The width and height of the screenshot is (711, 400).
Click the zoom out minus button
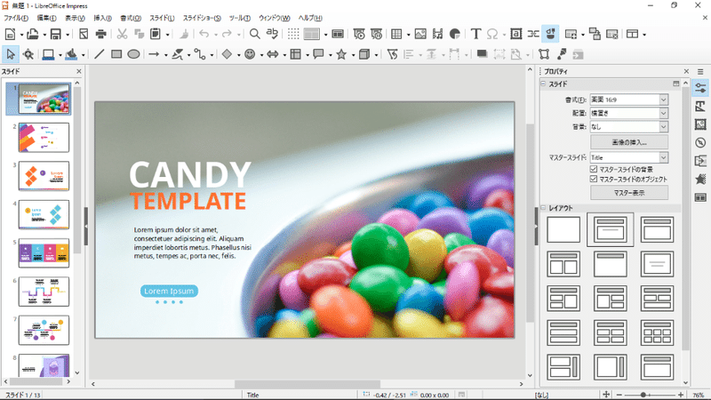click(x=619, y=395)
